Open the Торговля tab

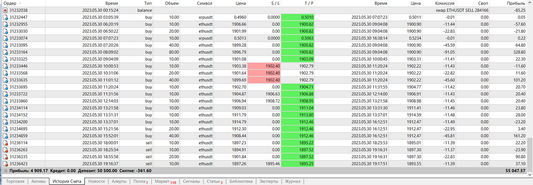coord(15,181)
